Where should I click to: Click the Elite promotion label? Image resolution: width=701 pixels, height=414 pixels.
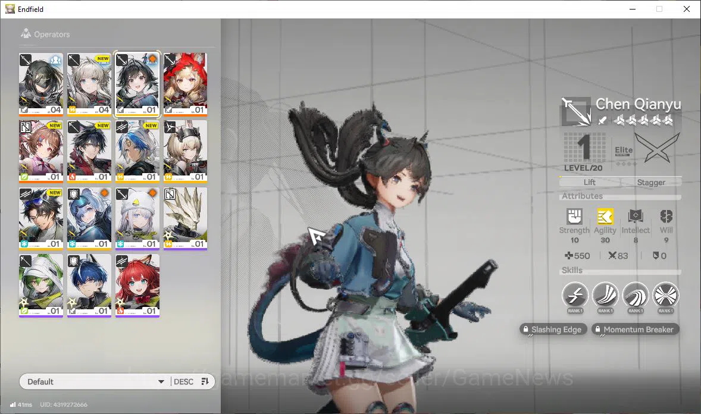point(624,150)
